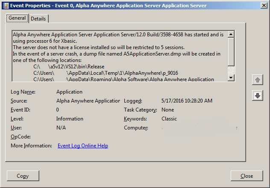Image resolution: width=270 pixels, height=188 pixels.
Task: Show the previous event with the up arrow
Action: [x=258, y=80]
